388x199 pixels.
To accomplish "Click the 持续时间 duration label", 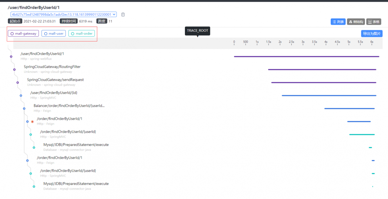I will [x=69, y=21].
